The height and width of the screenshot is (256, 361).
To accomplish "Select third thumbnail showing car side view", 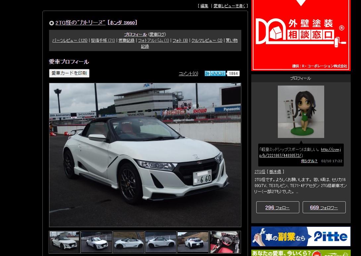I will pyautogui.click(x=129, y=242).
